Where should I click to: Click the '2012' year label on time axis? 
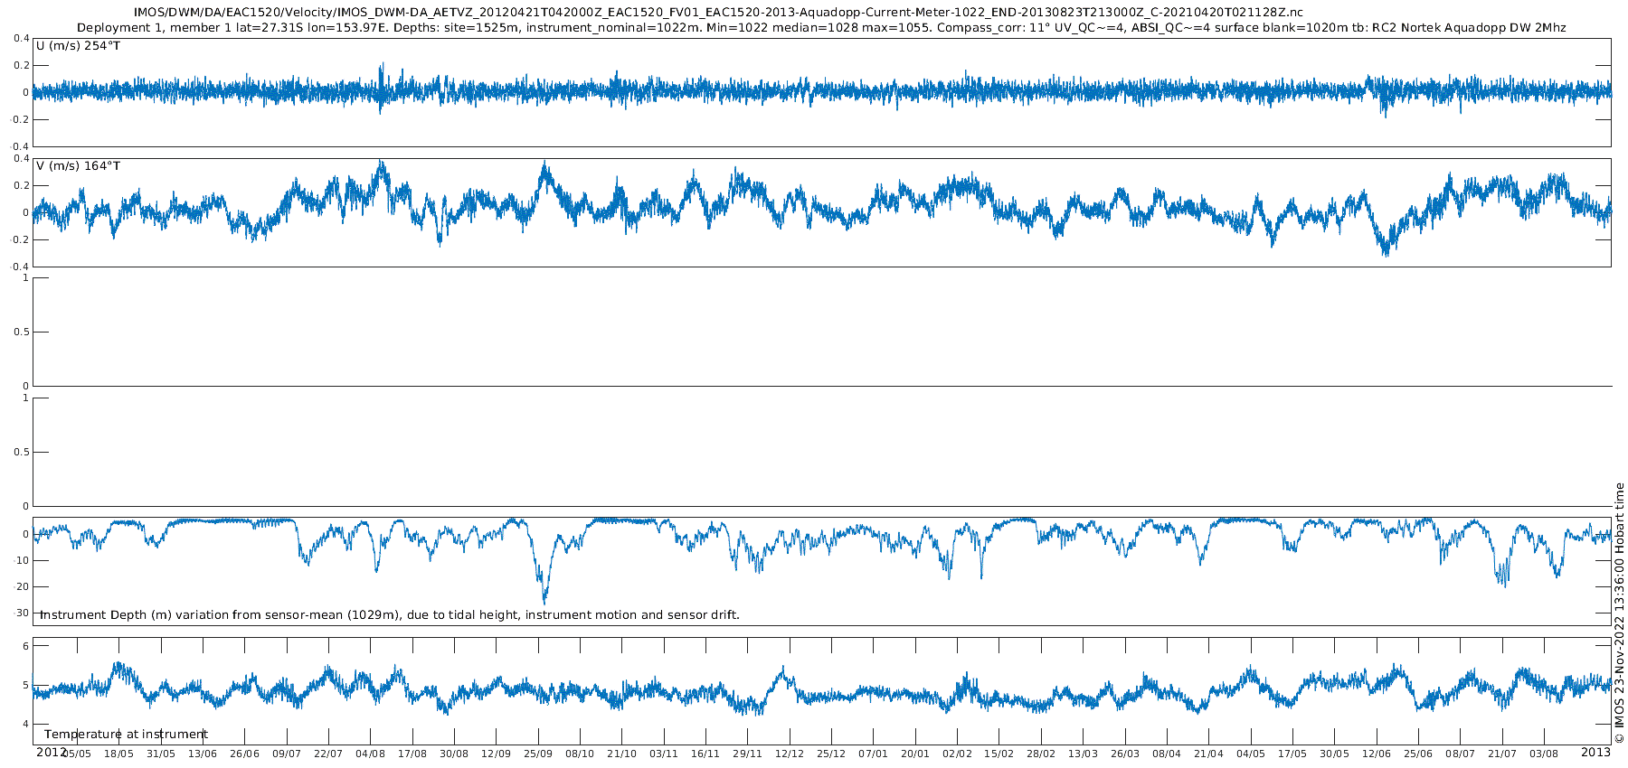point(51,752)
